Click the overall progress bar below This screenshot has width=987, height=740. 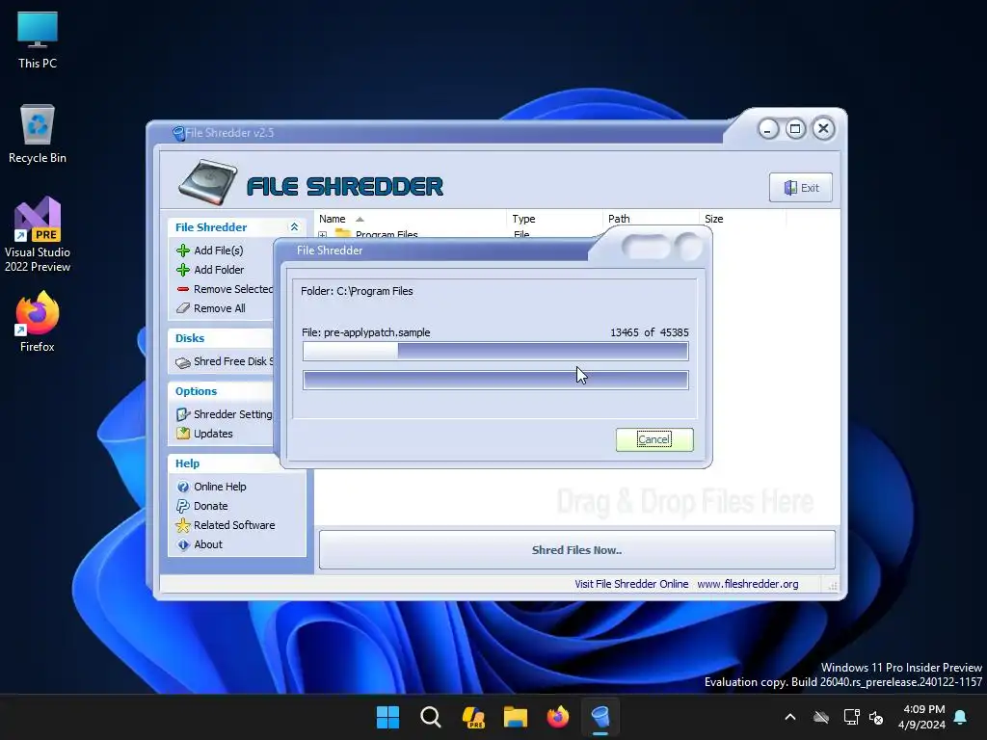[495, 380]
